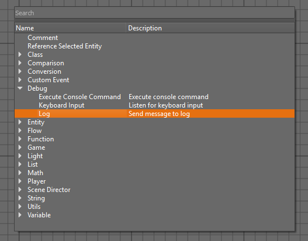Click the Search input field
The image size is (308, 241).
155,13
